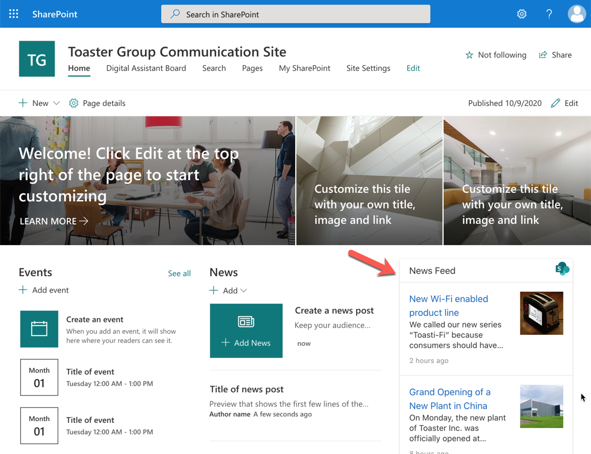Open the Search navigation item

tap(213, 68)
